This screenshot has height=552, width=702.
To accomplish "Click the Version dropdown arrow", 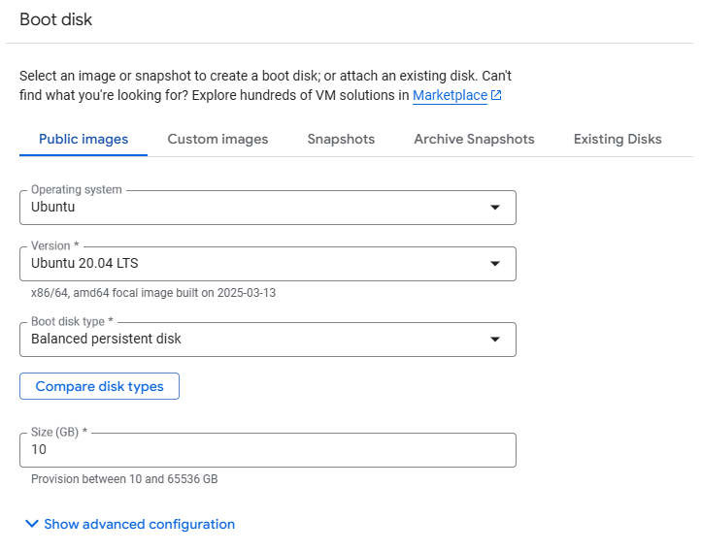I will click(495, 264).
